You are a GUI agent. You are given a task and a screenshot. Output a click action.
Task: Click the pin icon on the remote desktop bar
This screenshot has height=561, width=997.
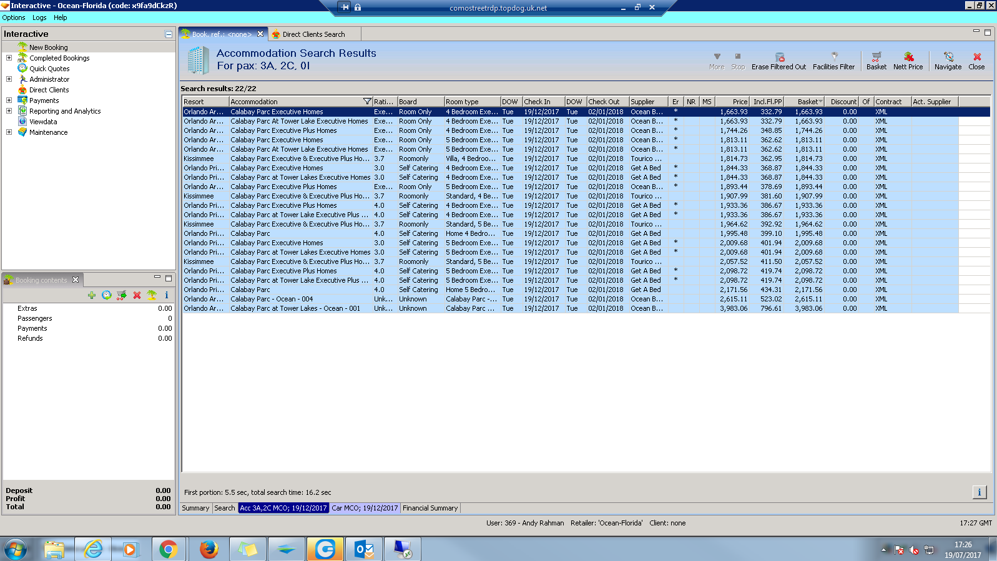(345, 7)
